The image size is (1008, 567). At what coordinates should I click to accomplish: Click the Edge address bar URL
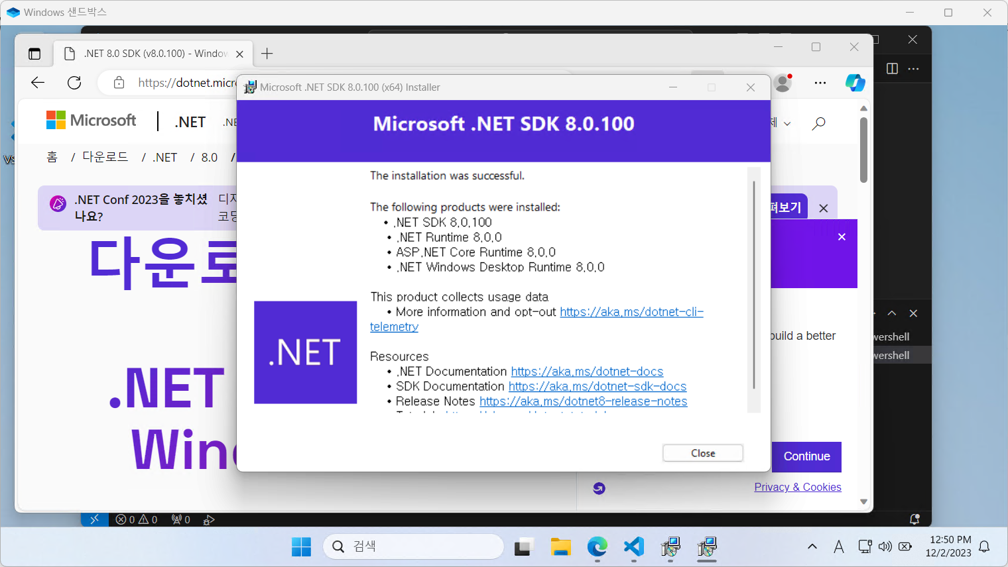[187, 83]
